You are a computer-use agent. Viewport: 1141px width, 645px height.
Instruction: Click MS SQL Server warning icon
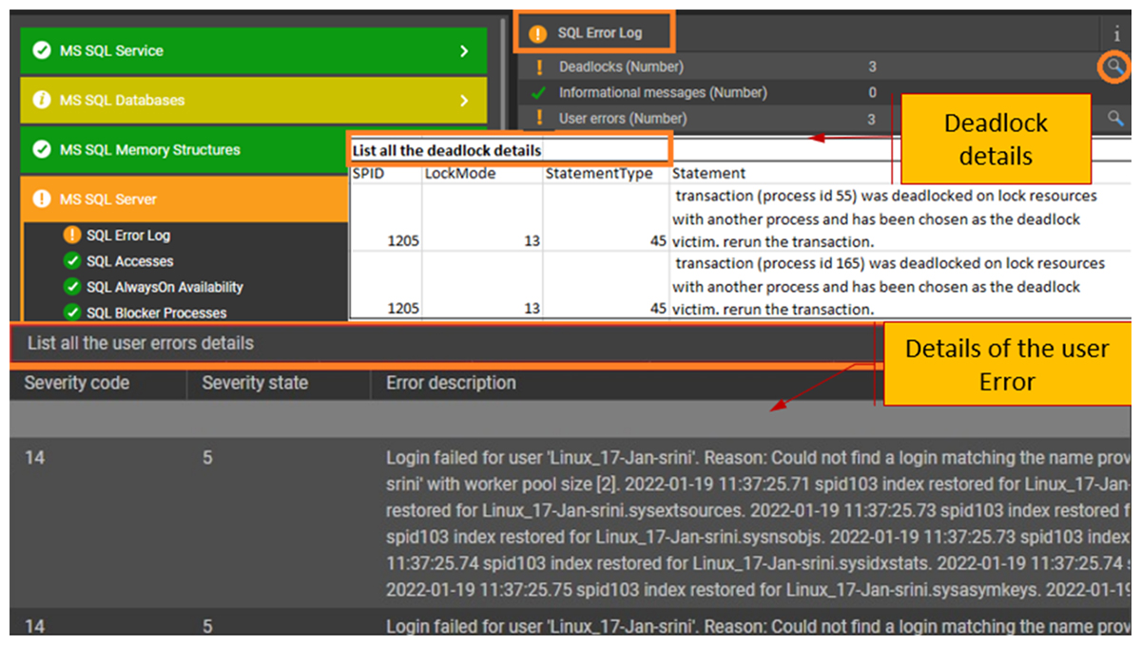(x=42, y=199)
